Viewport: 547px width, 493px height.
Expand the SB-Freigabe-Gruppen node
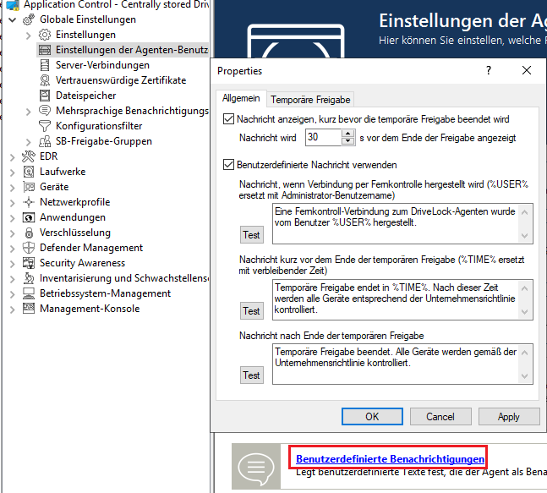point(29,142)
